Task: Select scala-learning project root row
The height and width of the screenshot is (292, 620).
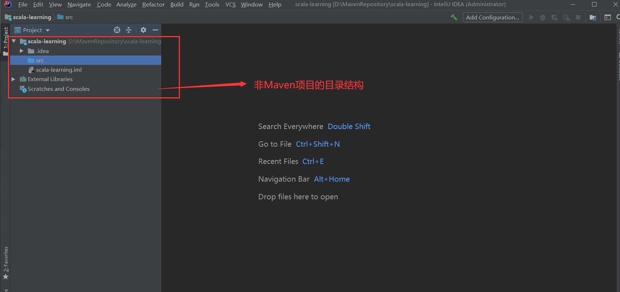Action: (86, 41)
